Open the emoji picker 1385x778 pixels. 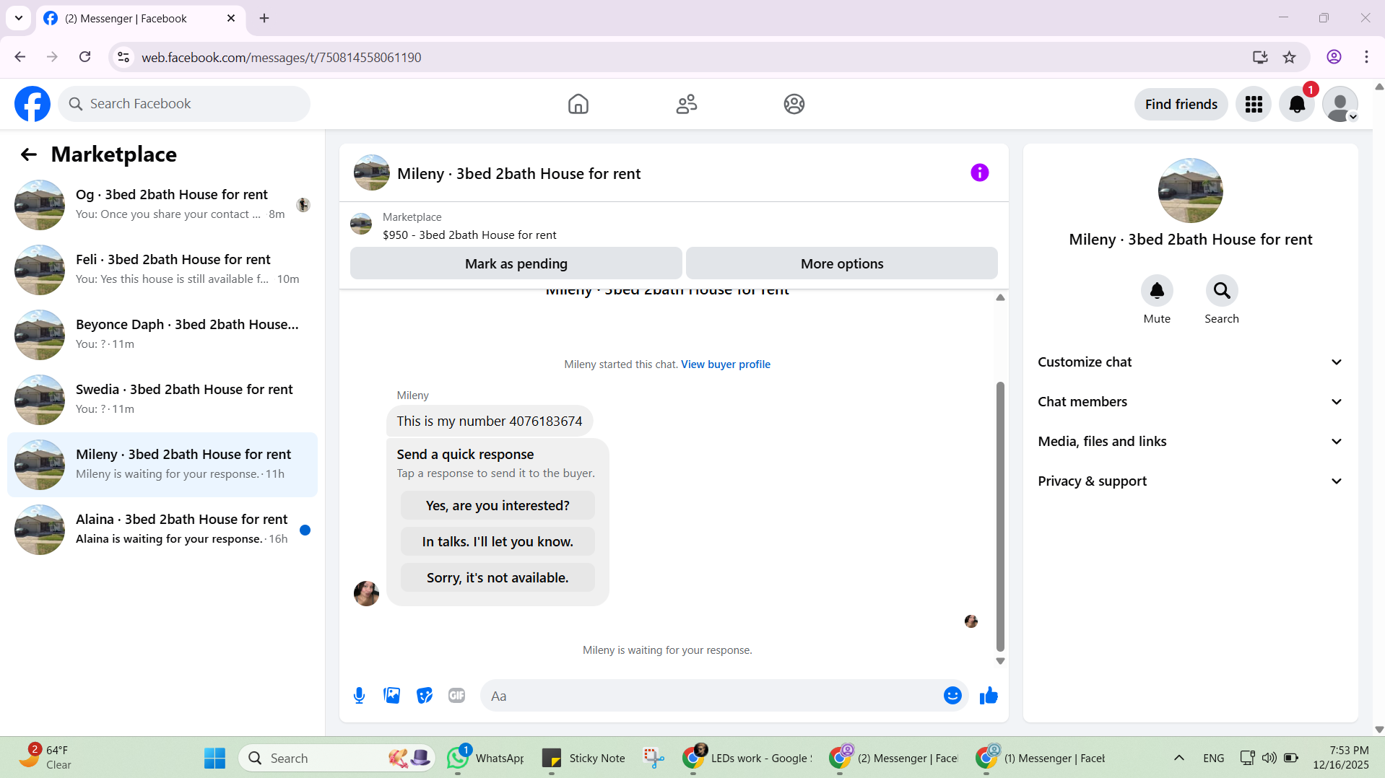tap(952, 696)
